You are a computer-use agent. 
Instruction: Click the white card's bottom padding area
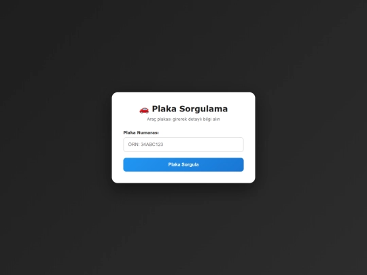(183, 177)
